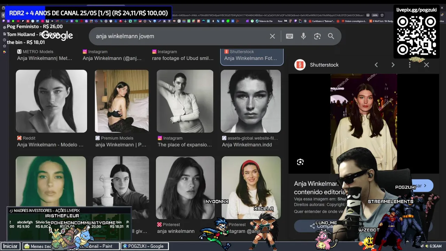Screen dimensions: 446x251
Task: Click the 6:36AM system tray clock
Action: click(x=436, y=246)
